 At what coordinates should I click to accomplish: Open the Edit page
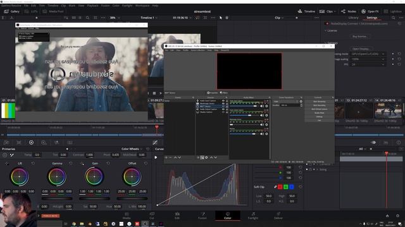177,216
